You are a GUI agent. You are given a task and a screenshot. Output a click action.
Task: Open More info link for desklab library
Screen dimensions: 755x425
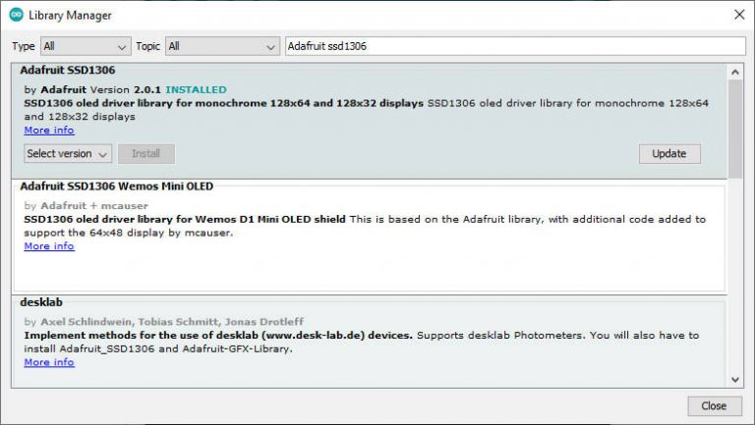click(49, 362)
